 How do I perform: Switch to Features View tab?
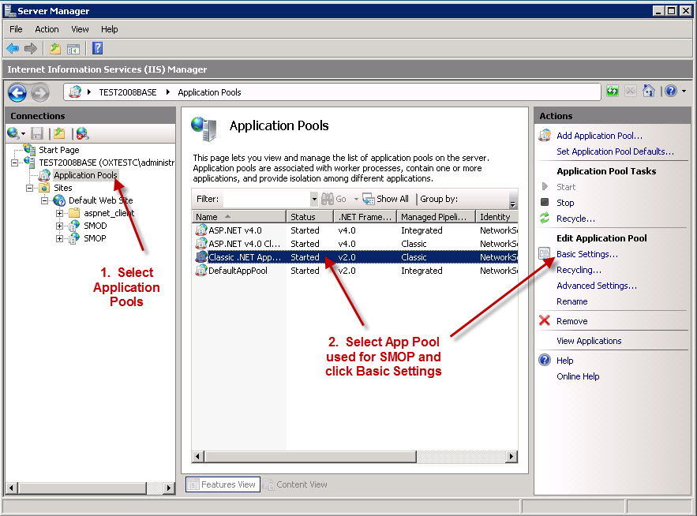[x=223, y=484]
